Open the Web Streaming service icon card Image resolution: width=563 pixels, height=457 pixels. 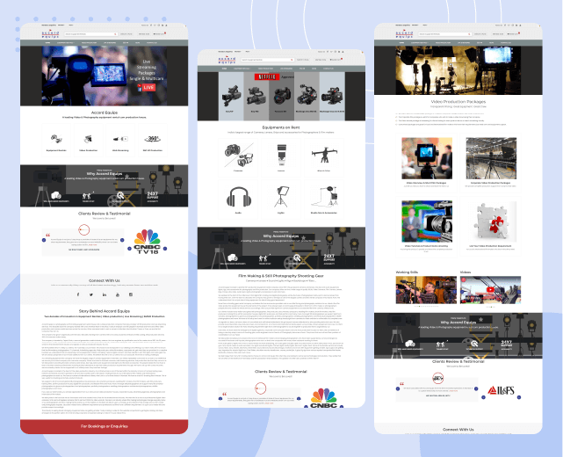120,140
